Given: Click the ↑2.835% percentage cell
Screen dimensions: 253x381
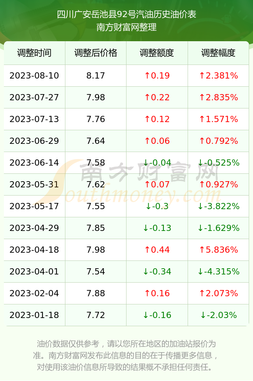Looking at the screenshot, I should (218, 98).
